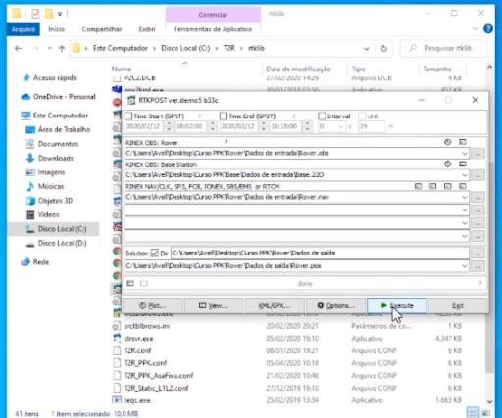The width and height of the screenshot is (502, 418).
Task: Expand the second navigation file dropdown
Action: pyautogui.click(x=465, y=210)
